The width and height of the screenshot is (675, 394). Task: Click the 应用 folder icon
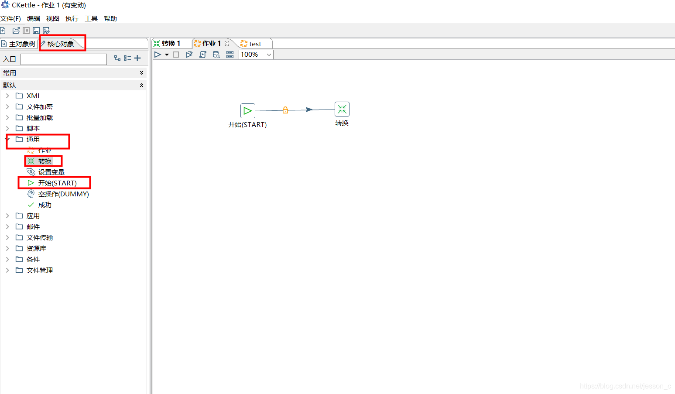pos(19,216)
